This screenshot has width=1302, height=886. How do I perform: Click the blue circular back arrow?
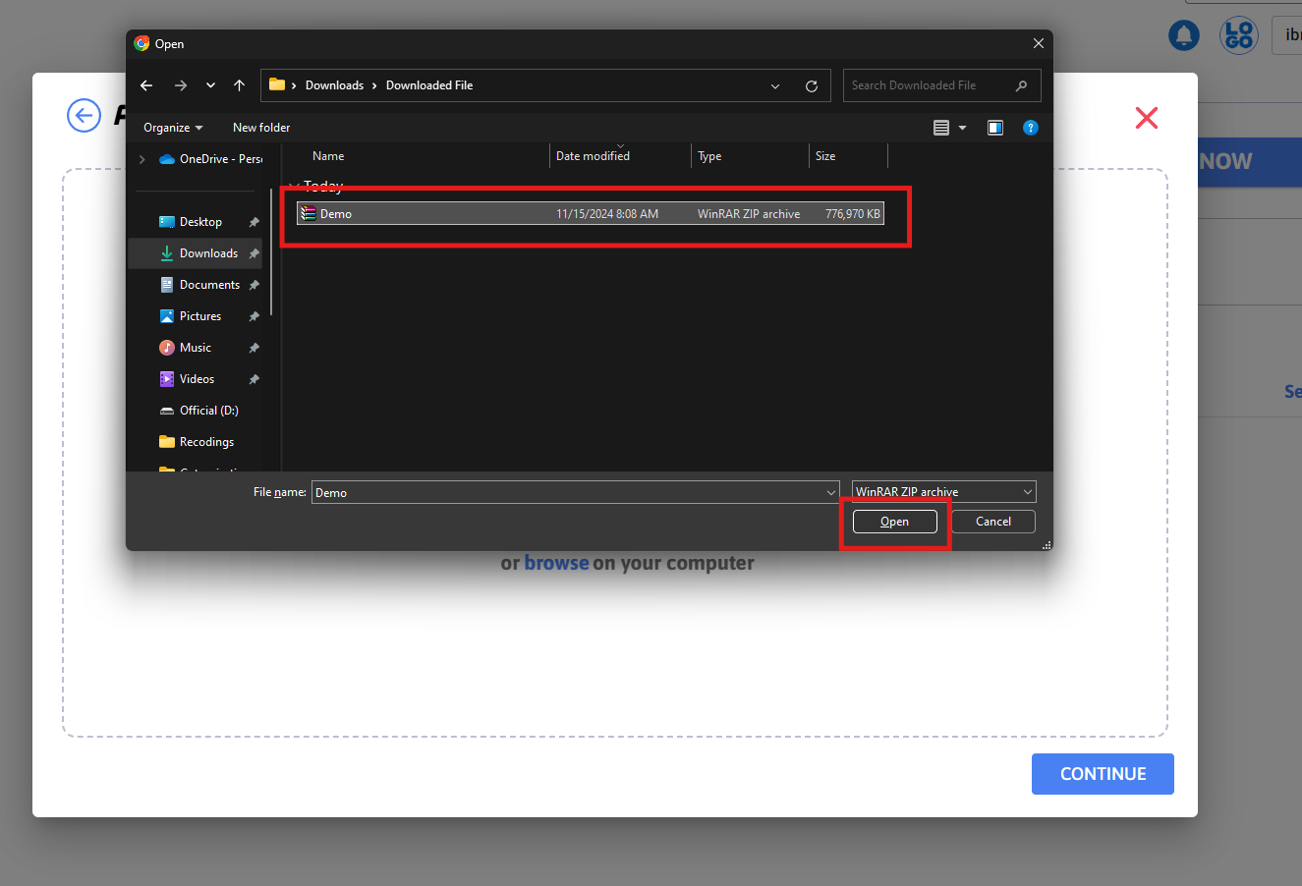coord(84,116)
